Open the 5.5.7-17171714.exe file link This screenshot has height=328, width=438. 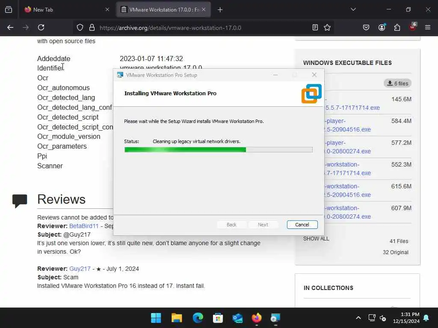tap(352, 108)
